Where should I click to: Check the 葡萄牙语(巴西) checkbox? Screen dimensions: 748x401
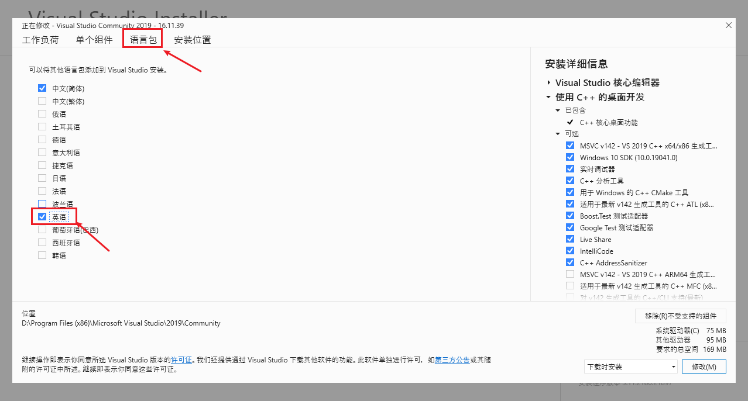42,230
